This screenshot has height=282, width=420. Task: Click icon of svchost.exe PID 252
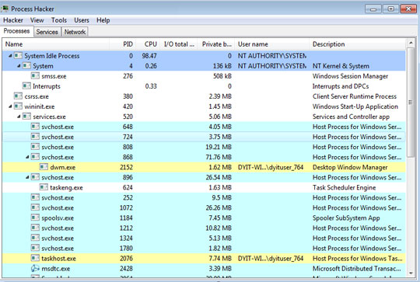(x=35, y=198)
